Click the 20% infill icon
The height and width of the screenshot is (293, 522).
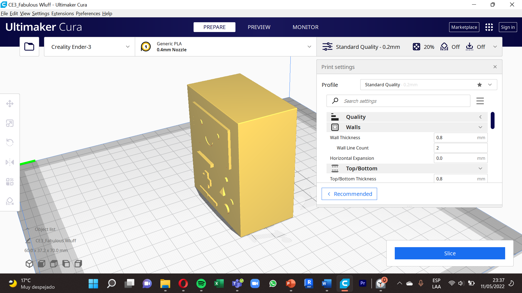(417, 47)
